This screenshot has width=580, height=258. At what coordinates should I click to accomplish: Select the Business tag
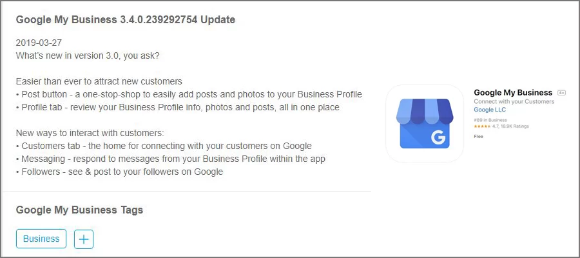41,239
